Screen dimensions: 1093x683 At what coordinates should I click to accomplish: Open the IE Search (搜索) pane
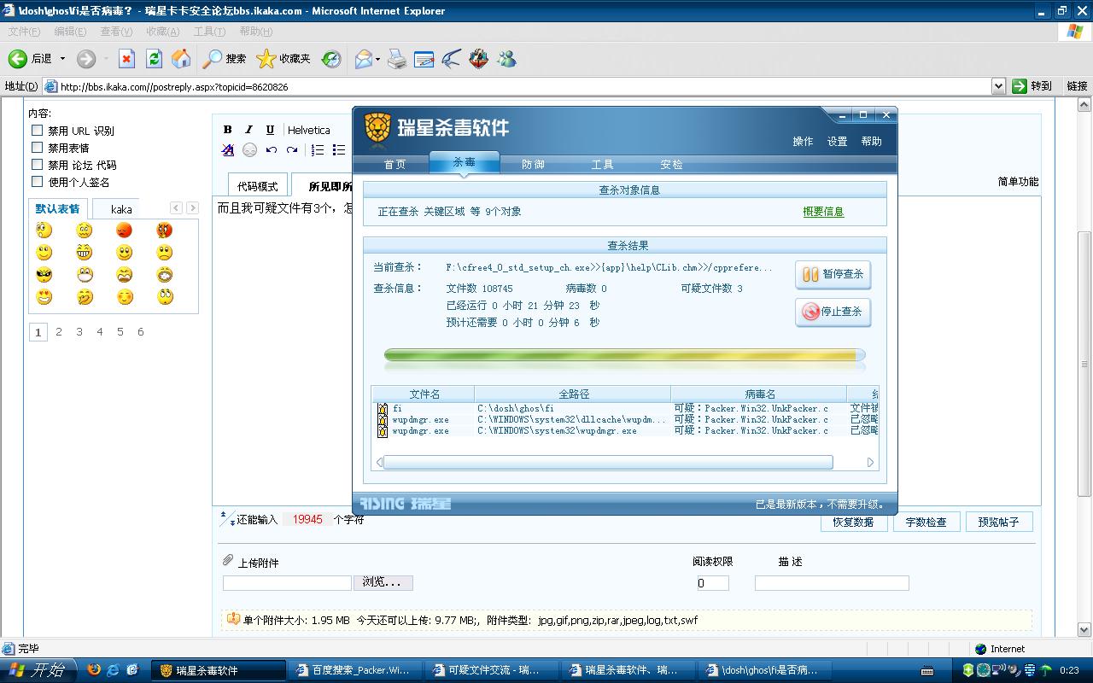225,59
